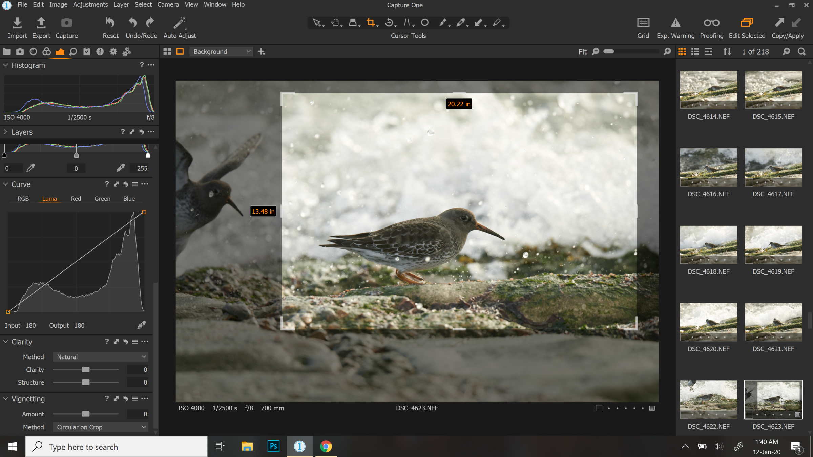813x457 pixels.
Task: Open the Camera menu
Action: [168, 4]
